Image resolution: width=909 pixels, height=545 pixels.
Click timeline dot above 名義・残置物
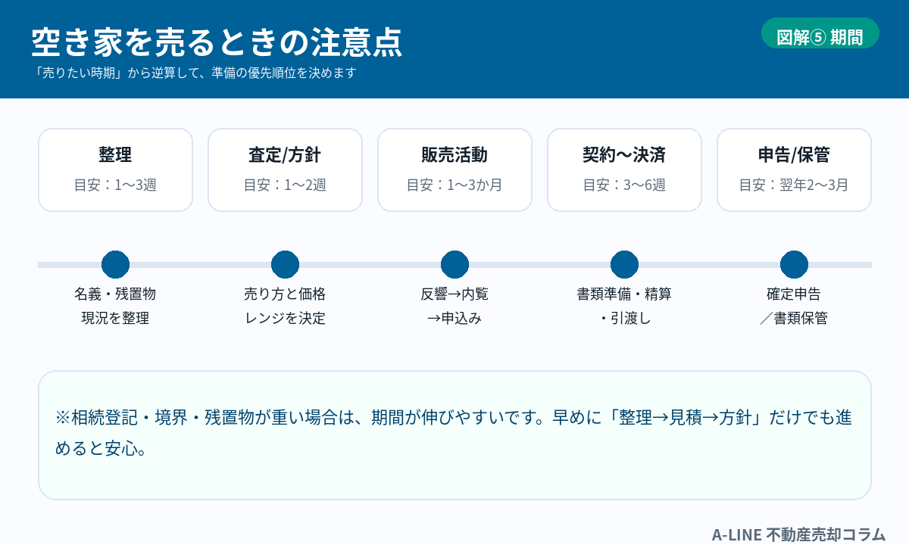point(115,264)
